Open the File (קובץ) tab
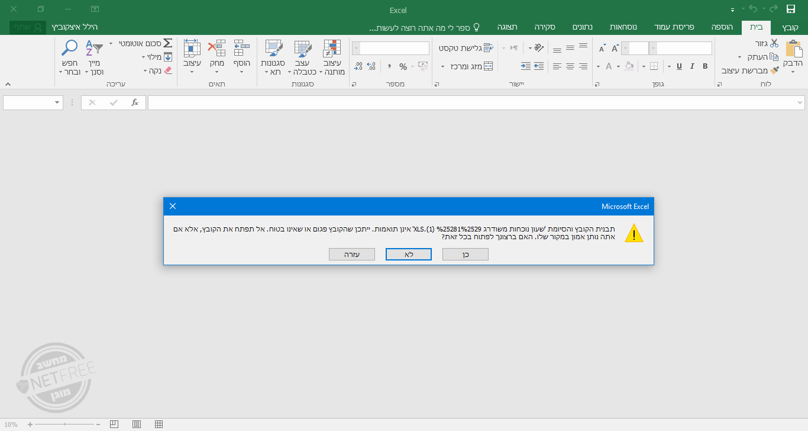Image resolution: width=808 pixels, height=431 pixels. tap(790, 27)
